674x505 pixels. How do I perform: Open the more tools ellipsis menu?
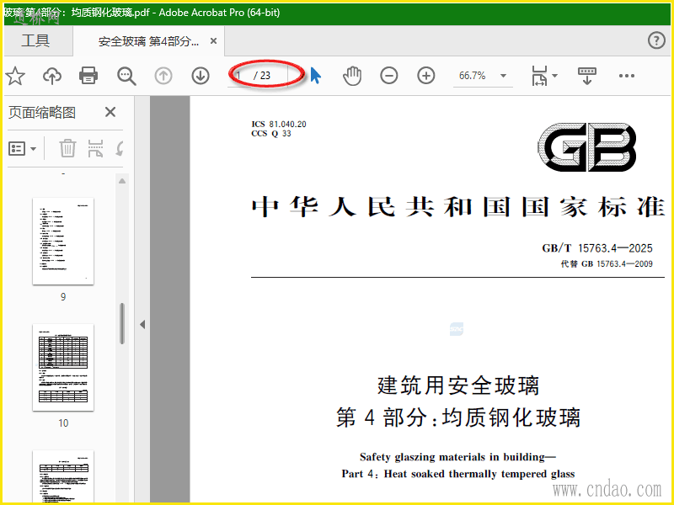pos(627,76)
